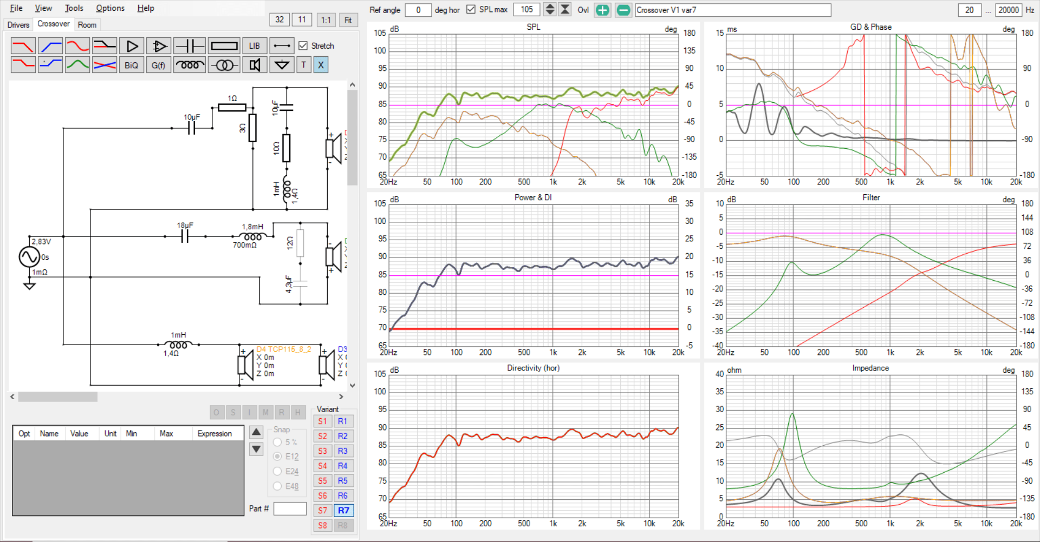This screenshot has height=542, width=1040.
Task: Open the Tools menu
Action: click(x=74, y=8)
